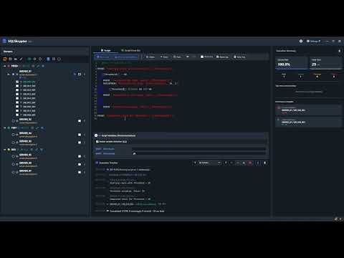
Task: Toggle the SERVER_04 selection circle
Action: [14, 135]
